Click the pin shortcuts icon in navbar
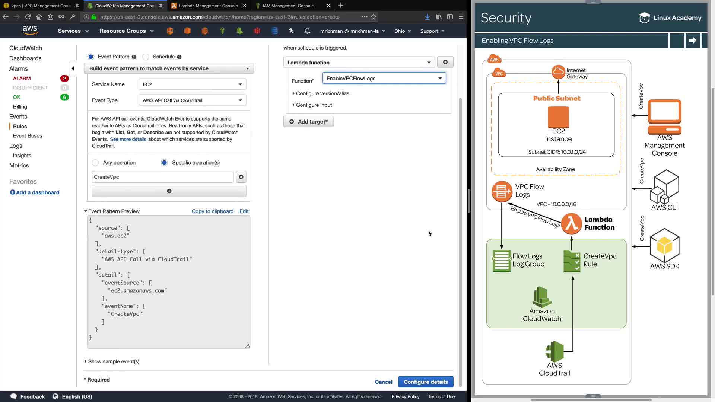This screenshot has width=715, height=402. pyautogui.click(x=291, y=31)
